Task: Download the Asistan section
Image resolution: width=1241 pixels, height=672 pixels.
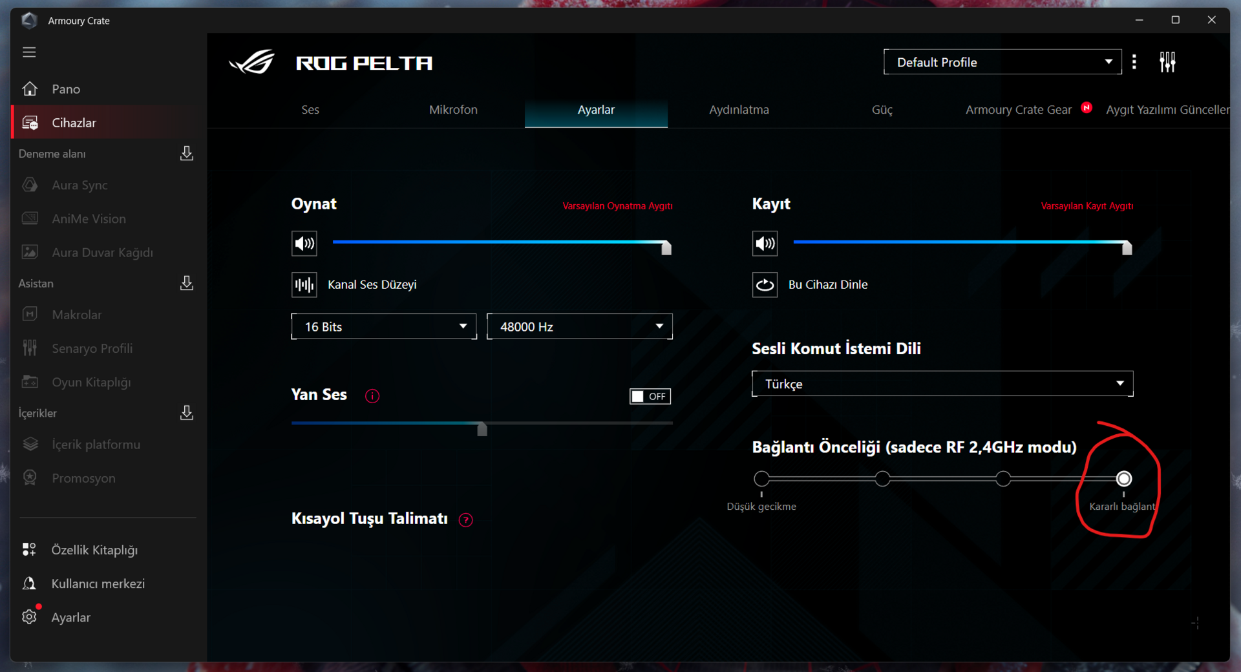Action: point(187,283)
